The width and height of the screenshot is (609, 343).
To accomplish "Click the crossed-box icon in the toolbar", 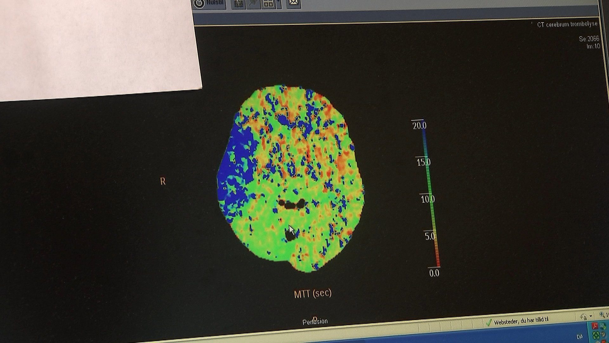I will tap(294, 3).
